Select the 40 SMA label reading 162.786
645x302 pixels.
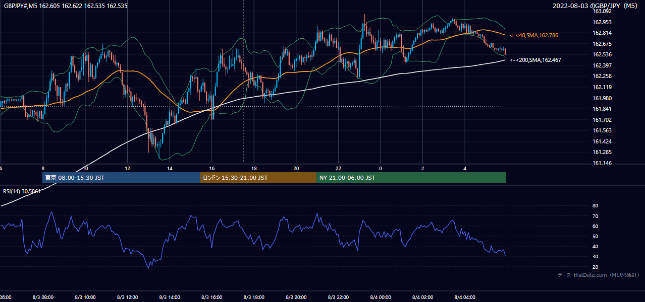coord(534,36)
